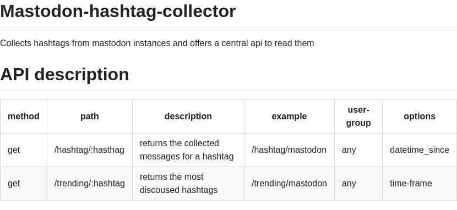Screen dimensions: 457x210
Task: Click the options column header
Action: pyautogui.click(x=420, y=117)
